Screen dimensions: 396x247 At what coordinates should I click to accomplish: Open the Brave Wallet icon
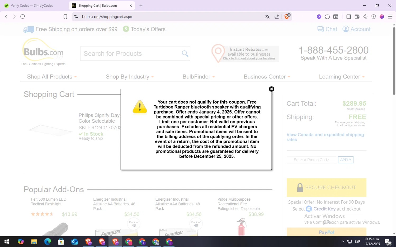[x=357, y=17]
